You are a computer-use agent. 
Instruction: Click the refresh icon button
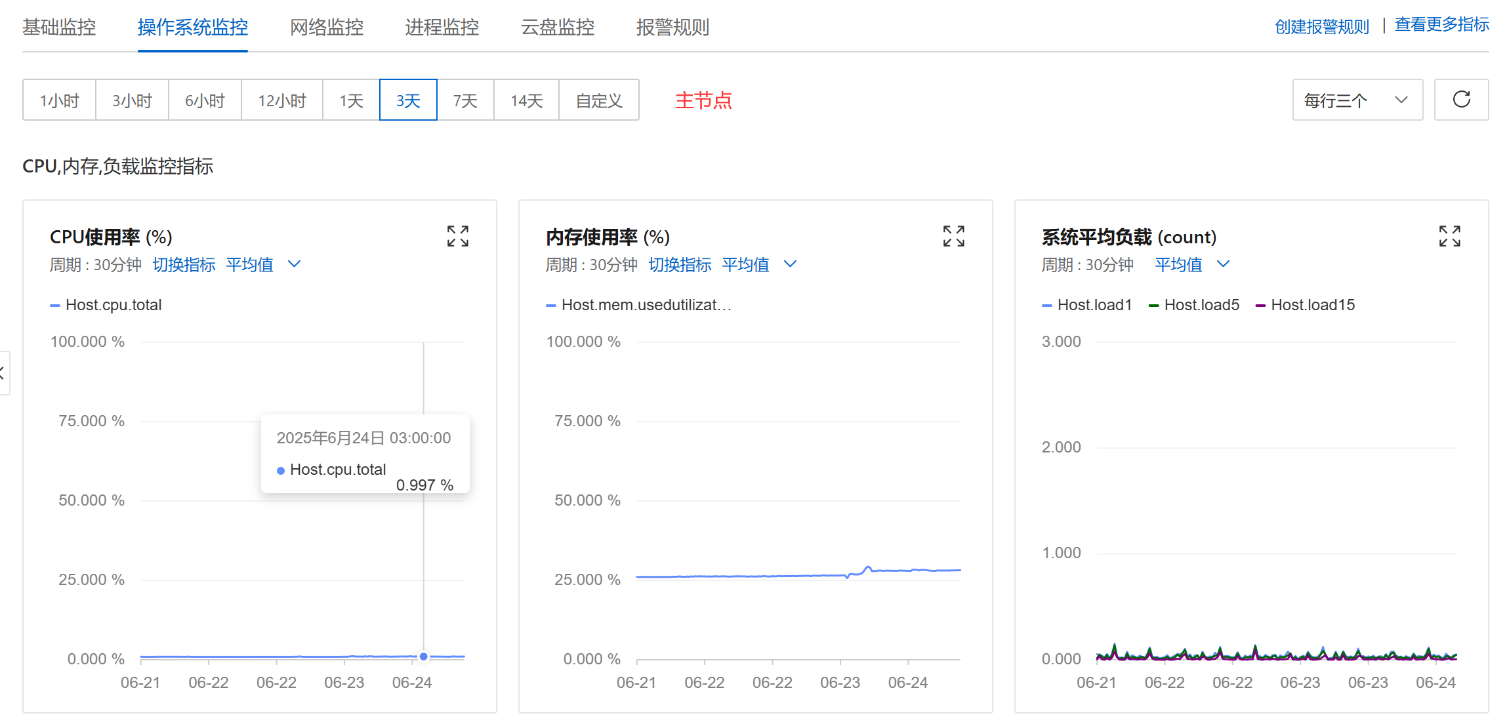1461,100
